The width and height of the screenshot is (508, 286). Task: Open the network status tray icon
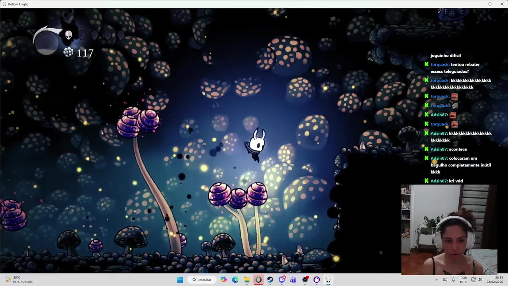473,280
